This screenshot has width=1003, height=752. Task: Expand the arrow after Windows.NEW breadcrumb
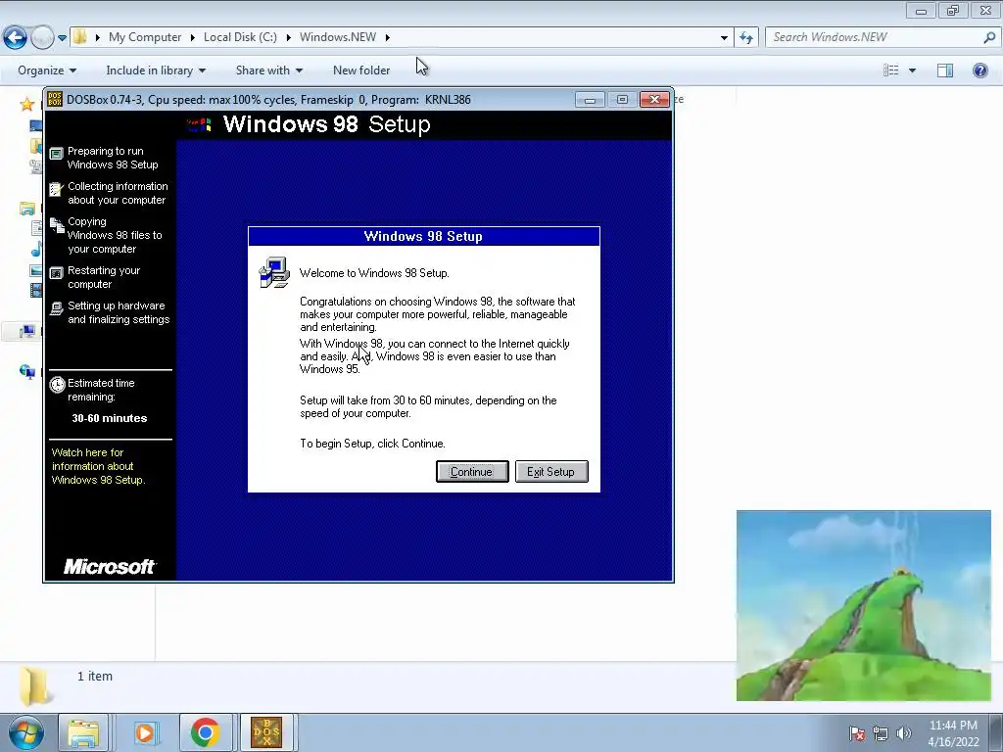(388, 37)
